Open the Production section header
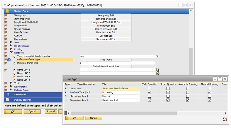This screenshot has height=128, width=231. click(x=33, y=95)
